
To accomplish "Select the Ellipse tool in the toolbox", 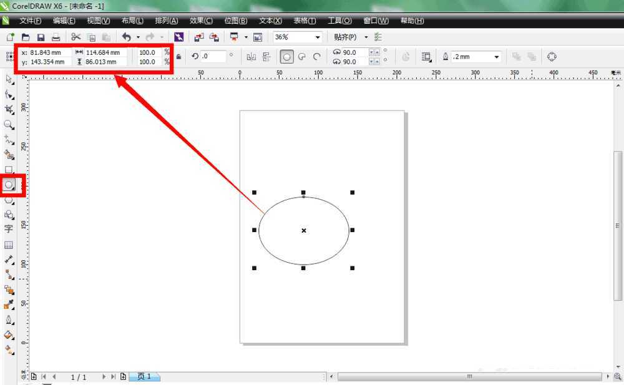I will (x=9, y=185).
